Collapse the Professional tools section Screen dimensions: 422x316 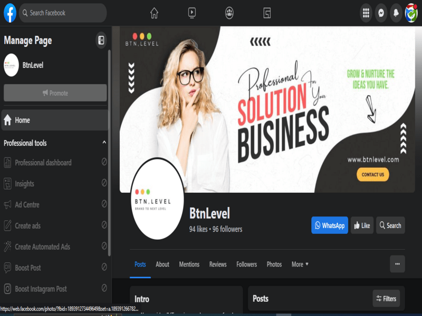coord(104,143)
